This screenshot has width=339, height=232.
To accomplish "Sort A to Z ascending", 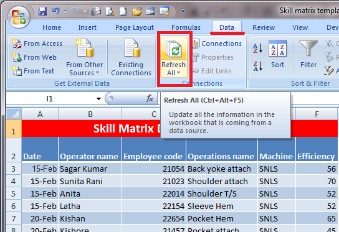I will 258,49.
